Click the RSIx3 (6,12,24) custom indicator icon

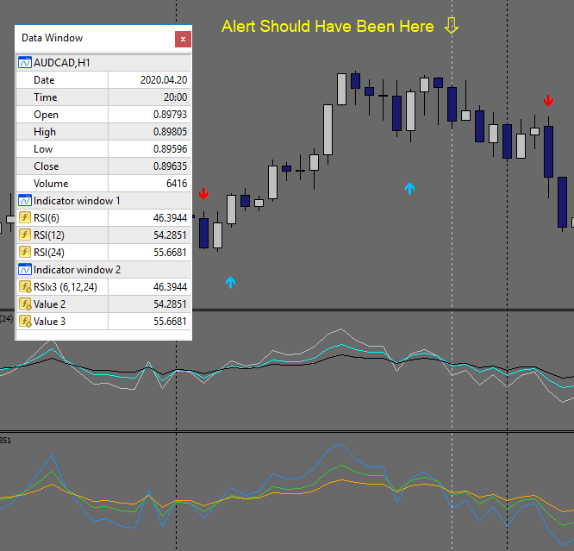tap(25, 286)
